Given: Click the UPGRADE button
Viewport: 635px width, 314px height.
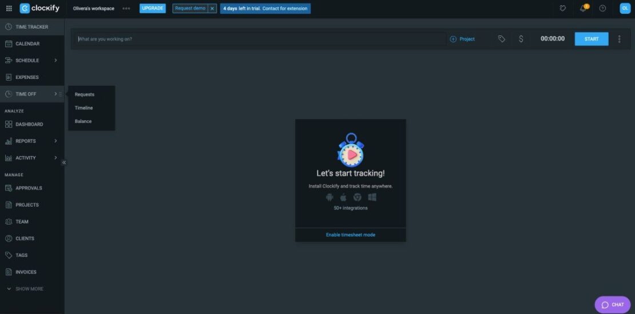Looking at the screenshot, I should tap(152, 9).
